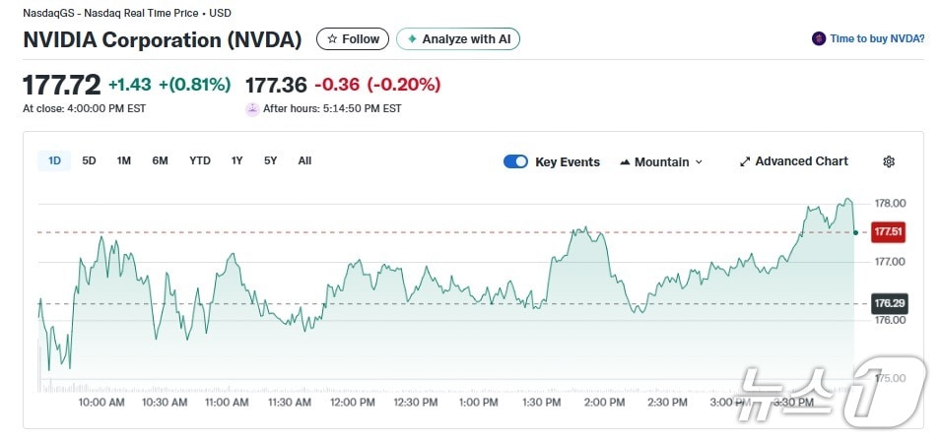941x442 pixels.
Task: Toggle the Key Events switch
Action: pyautogui.click(x=515, y=161)
